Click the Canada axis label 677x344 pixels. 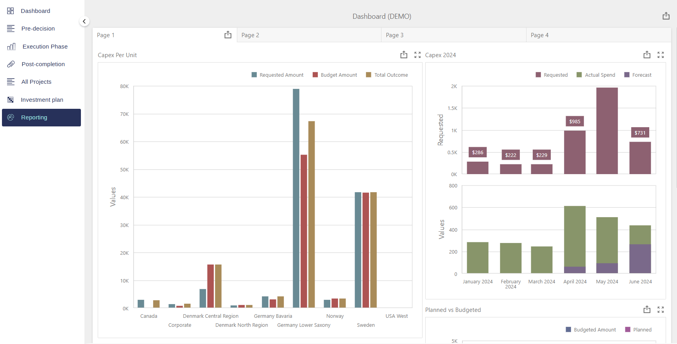point(149,316)
